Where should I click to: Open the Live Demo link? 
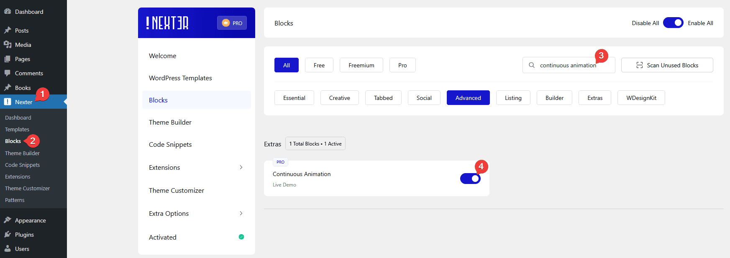point(284,185)
